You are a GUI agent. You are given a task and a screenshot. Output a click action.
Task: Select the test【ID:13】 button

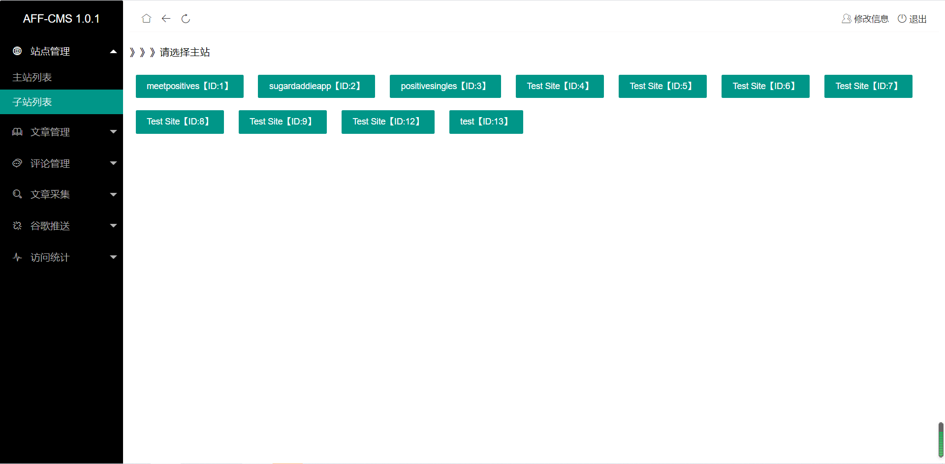(x=486, y=122)
